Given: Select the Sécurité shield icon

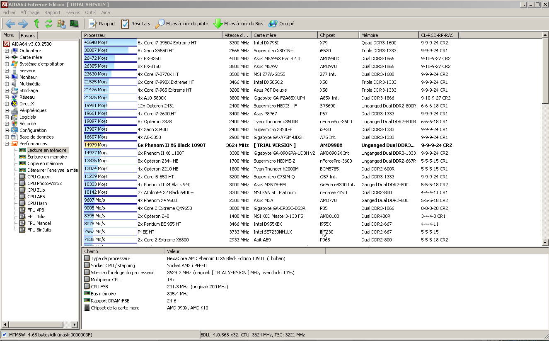Looking at the screenshot, I should (15, 124).
